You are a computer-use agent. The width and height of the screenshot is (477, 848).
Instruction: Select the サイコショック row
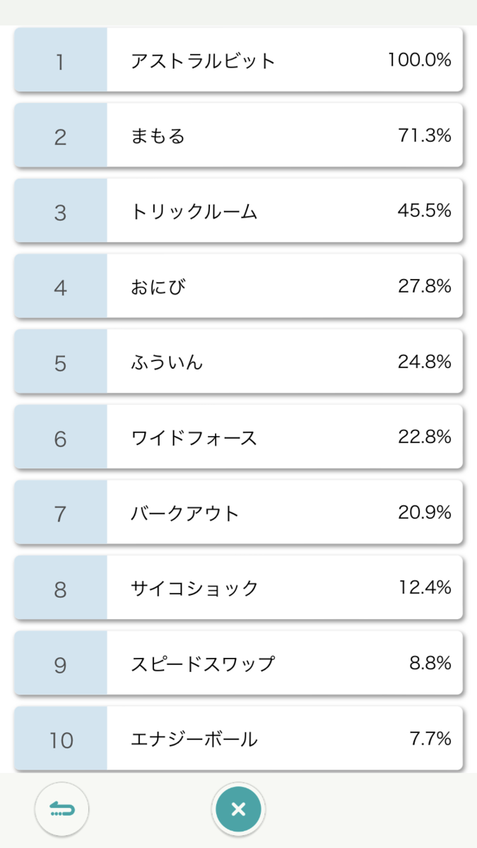238,588
